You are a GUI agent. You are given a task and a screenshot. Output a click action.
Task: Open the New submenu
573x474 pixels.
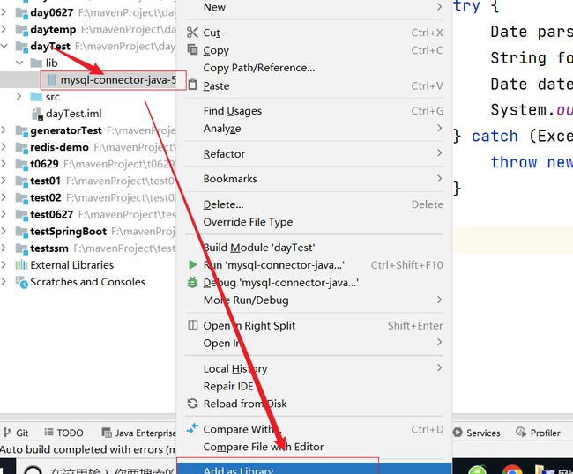point(315,7)
